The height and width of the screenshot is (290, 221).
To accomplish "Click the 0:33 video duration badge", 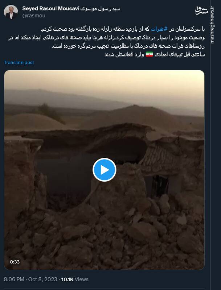I will pos(15,262).
